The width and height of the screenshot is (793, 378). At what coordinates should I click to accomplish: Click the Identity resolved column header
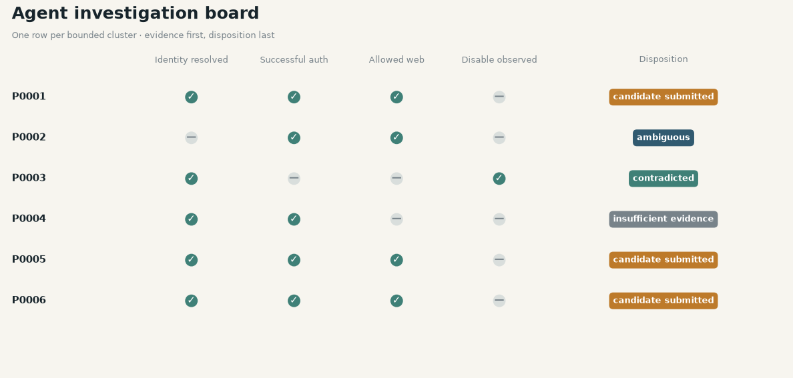tap(191, 59)
